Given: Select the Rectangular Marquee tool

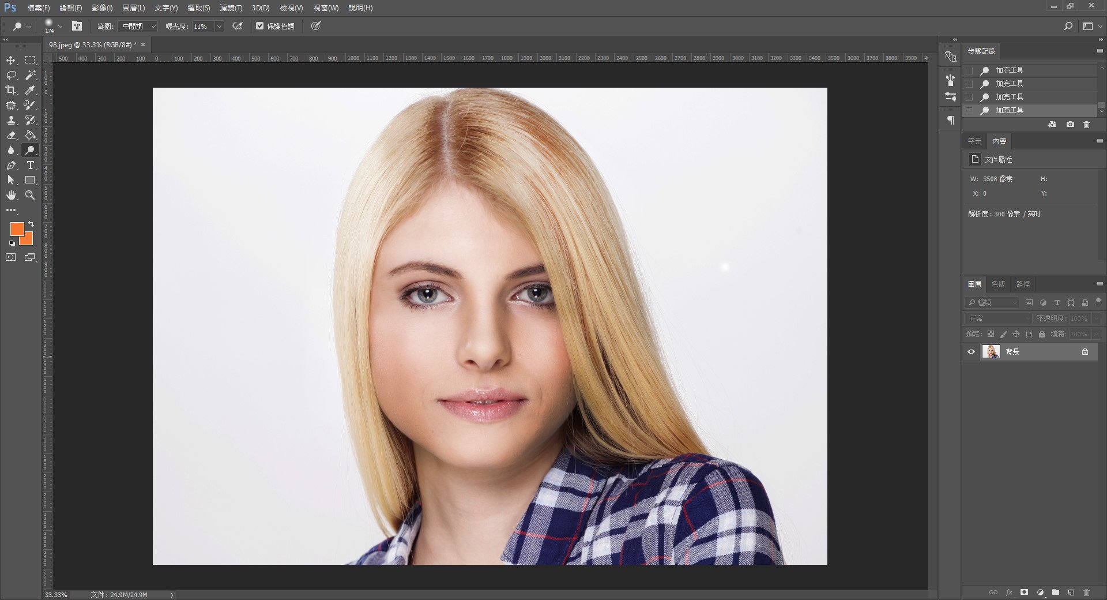Looking at the screenshot, I should 30,60.
